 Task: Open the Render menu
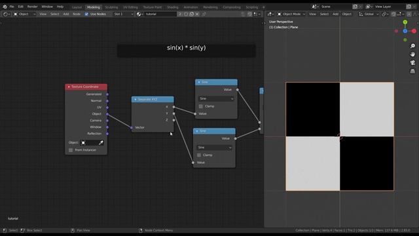click(x=32, y=7)
